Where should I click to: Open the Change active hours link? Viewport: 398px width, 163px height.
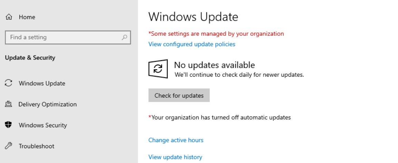[176, 140]
